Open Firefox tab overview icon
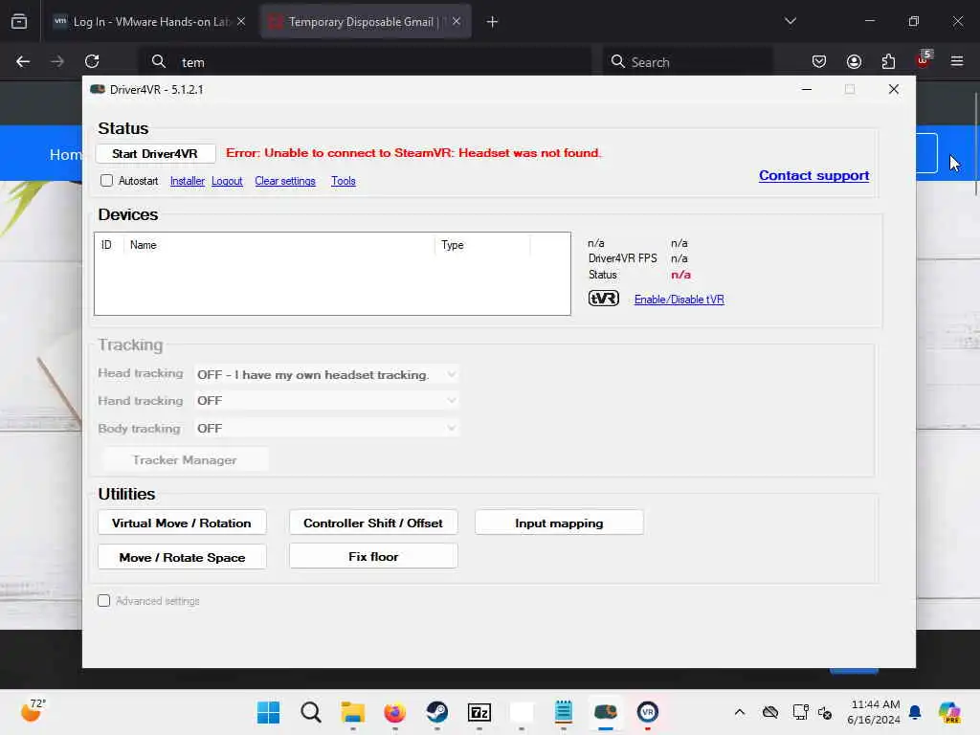This screenshot has width=980, height=735. (x=19, y=22)
